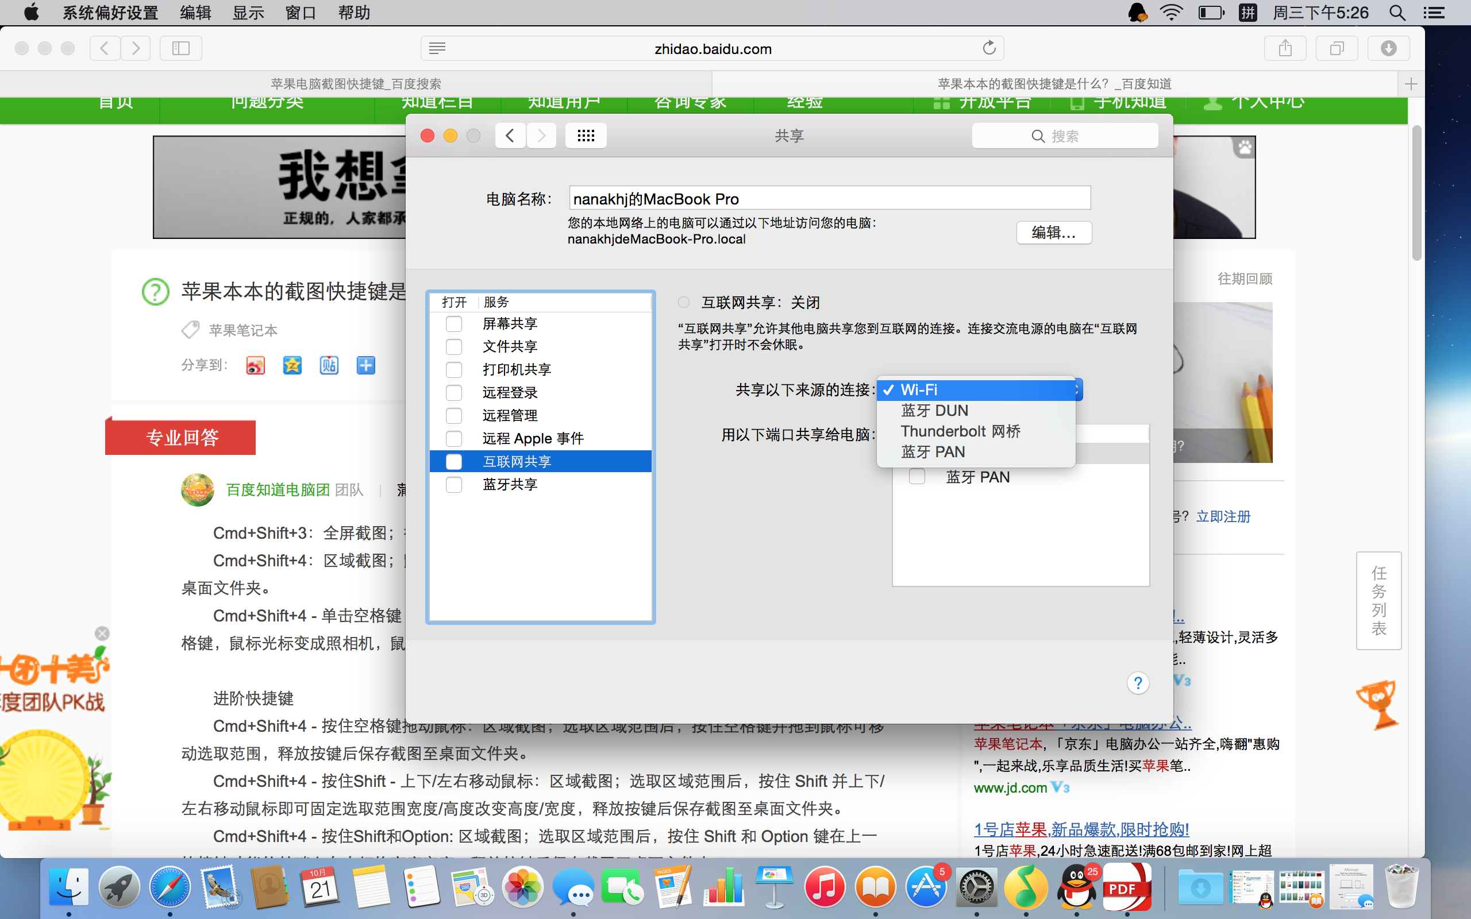The height and width of the screenshot is (919, 1471).
Task: Enable 打印机共享 checkbox
Action: [454, 369]
